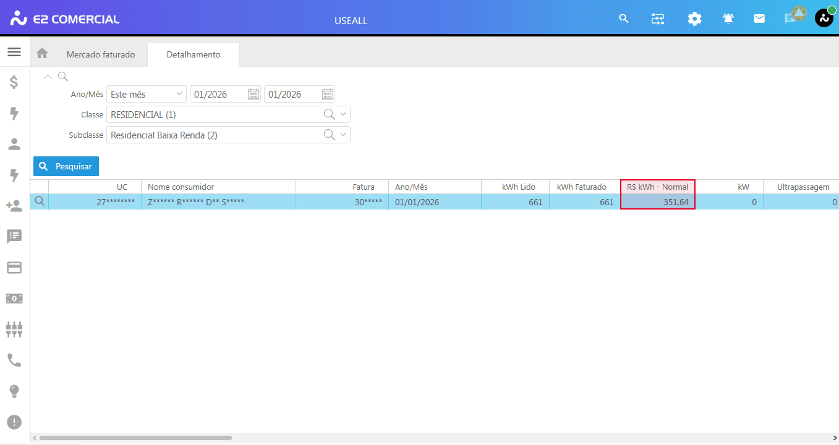Click the Pesquisar button
This screenshot has width=839, height=445.
[66, 166]
